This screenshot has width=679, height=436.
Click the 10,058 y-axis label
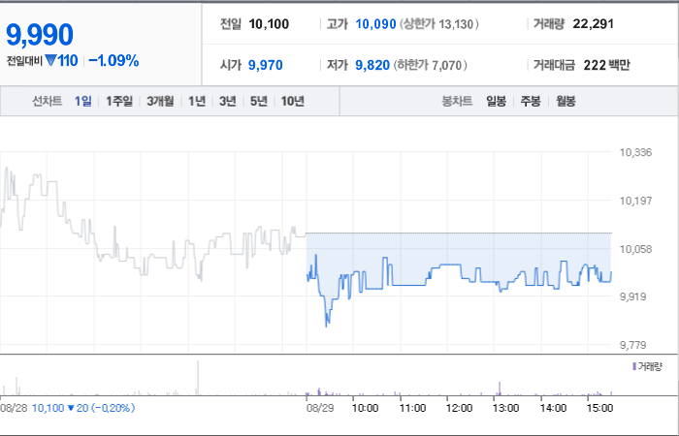[x=635, y=249]
